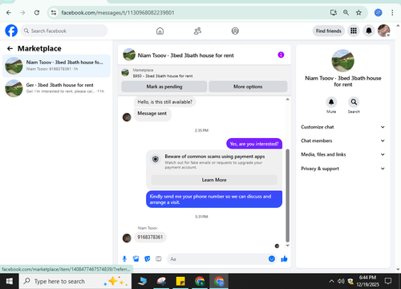This screenshot has height=289, width=401.
Task: Search in conversation with magnifier icon
Action: [354, 102]
